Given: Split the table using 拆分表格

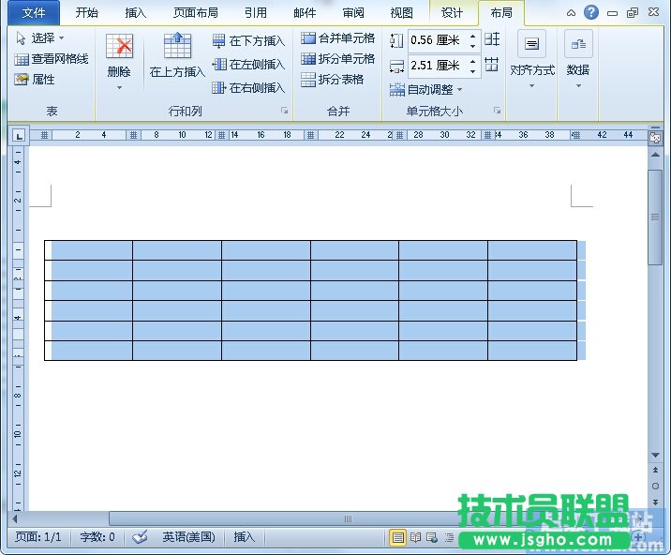Looking at the screenshot, I should pos(332,80).
